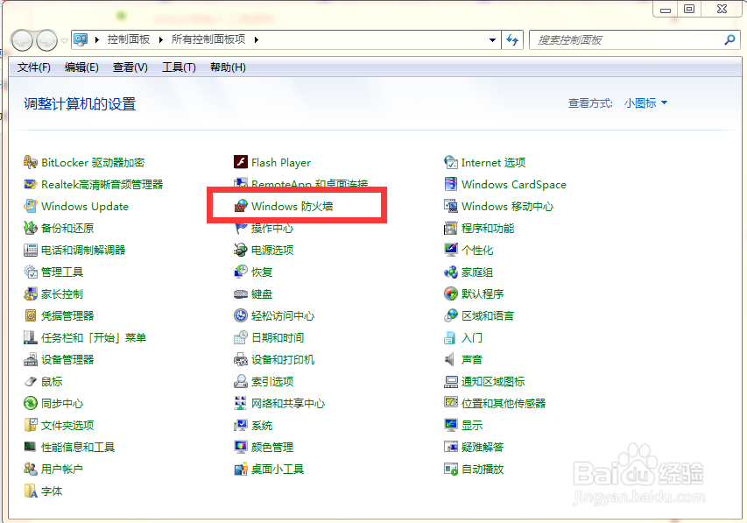Expand the address bar history dropdown
This screenshot has height=523, width=747.
493,40
